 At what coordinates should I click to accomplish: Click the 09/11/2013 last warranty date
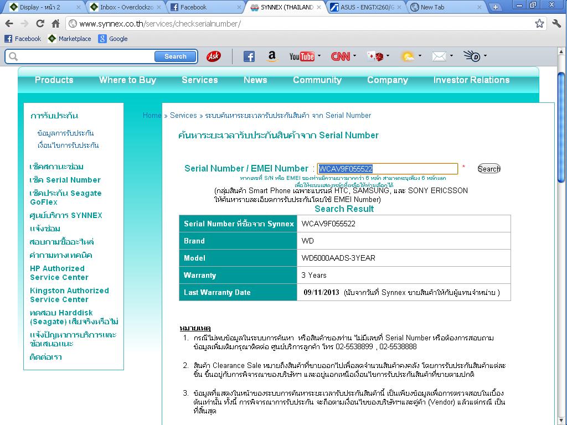(321, 292)
